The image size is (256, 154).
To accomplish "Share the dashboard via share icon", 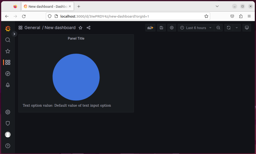I will click(x=88, y=28).
